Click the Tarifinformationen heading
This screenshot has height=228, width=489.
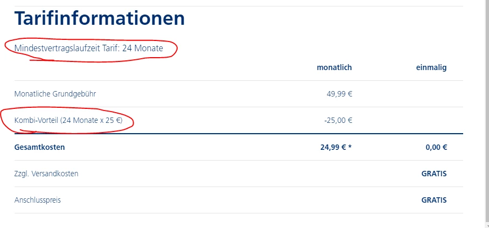point(100,19)
